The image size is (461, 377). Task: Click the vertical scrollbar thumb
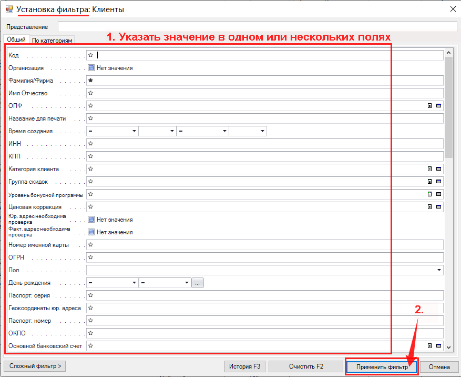(448, 105)
